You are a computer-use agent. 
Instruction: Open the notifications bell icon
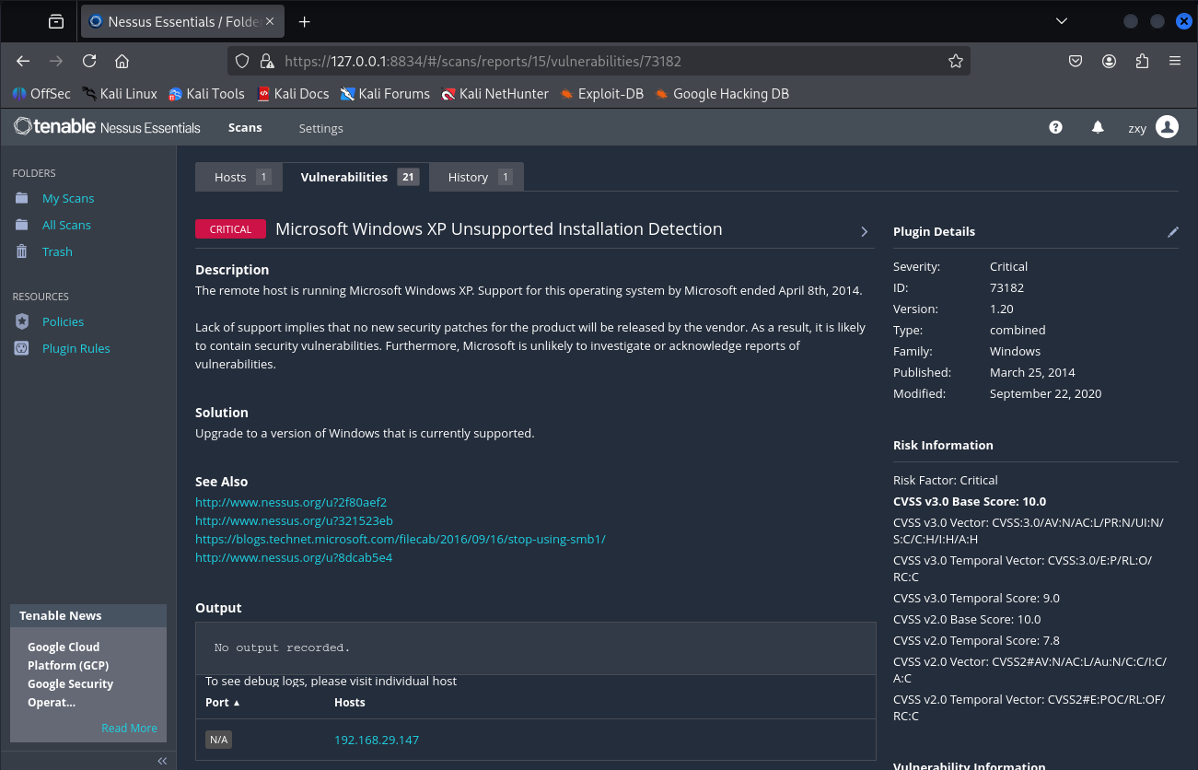1098,128
